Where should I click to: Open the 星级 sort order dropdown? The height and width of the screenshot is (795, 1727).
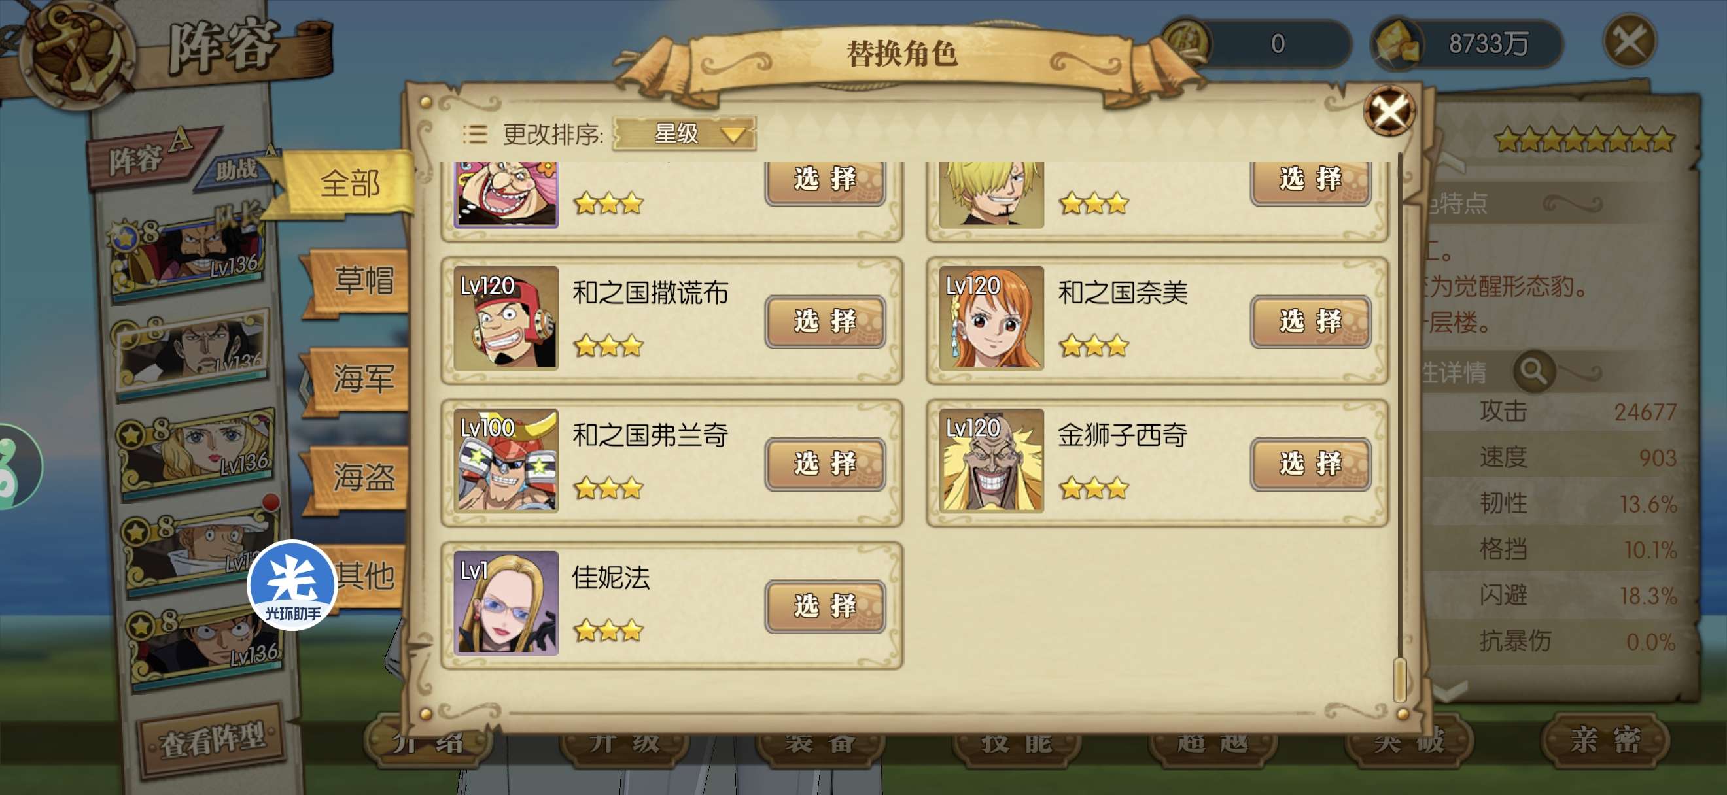click(684, 133)
